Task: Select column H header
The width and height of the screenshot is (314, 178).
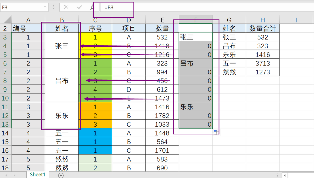Action: pos(263,20)
